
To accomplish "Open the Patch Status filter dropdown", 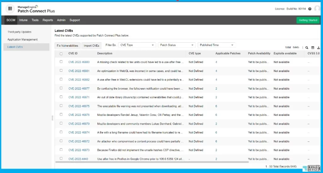I will (x=177, y=45).
